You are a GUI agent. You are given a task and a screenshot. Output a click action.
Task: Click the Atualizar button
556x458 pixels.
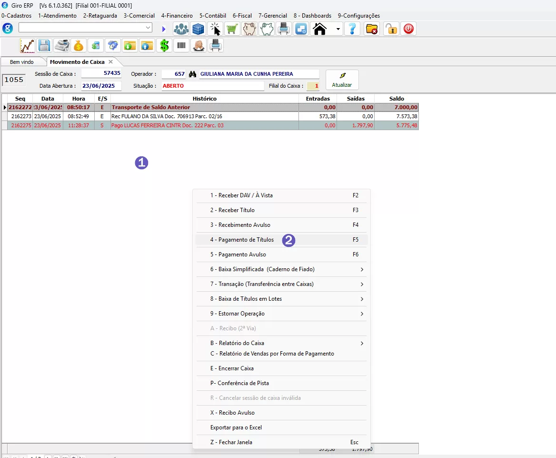pos(342,80)
